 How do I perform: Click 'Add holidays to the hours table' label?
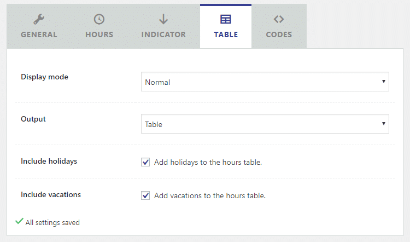[x=208, y=163]
